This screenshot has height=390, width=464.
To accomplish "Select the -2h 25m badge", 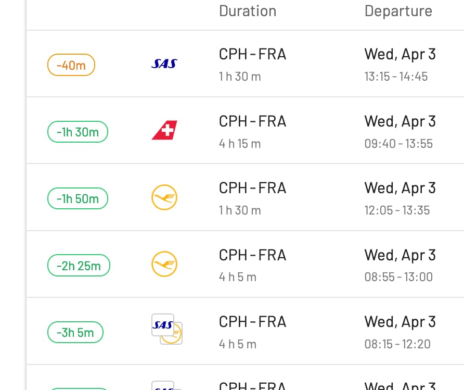I will pyautogui.click(x=79, y=265).
